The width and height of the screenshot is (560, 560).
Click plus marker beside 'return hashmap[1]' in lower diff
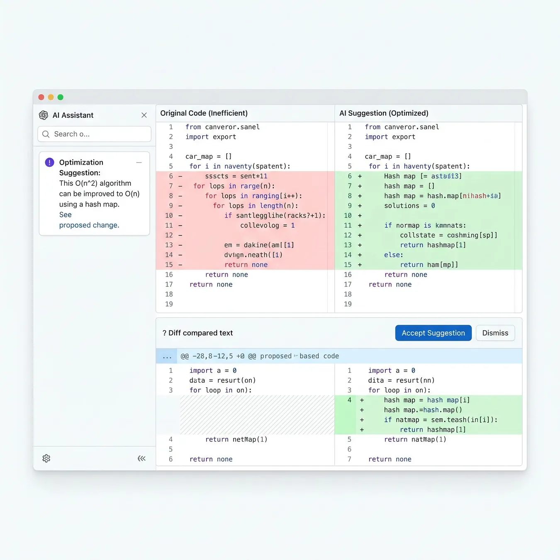pyautogui.click(x=362, y=430)
